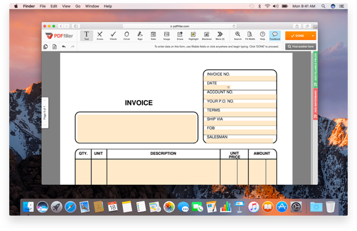Open the Add Watermark side tab
The width and height of the screenshot is (357, 231).
(315, 104)
